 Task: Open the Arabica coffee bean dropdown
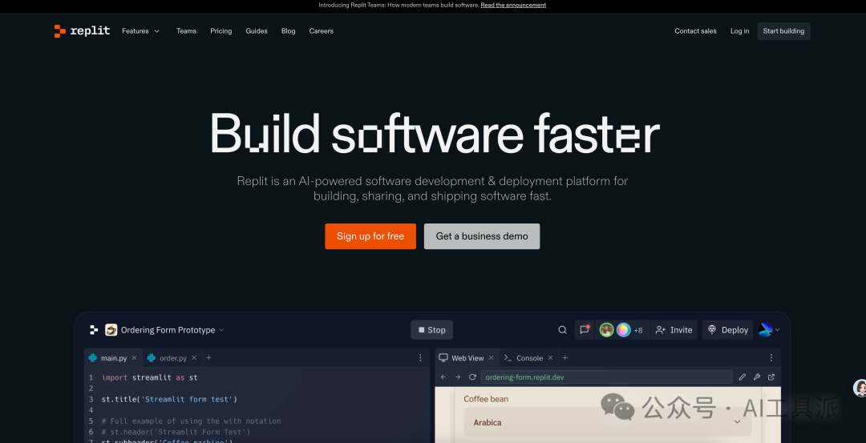(x=608, y=422)
